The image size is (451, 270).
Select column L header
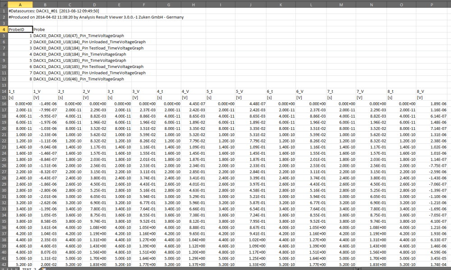pyautogui.click(x=311, y=5)
